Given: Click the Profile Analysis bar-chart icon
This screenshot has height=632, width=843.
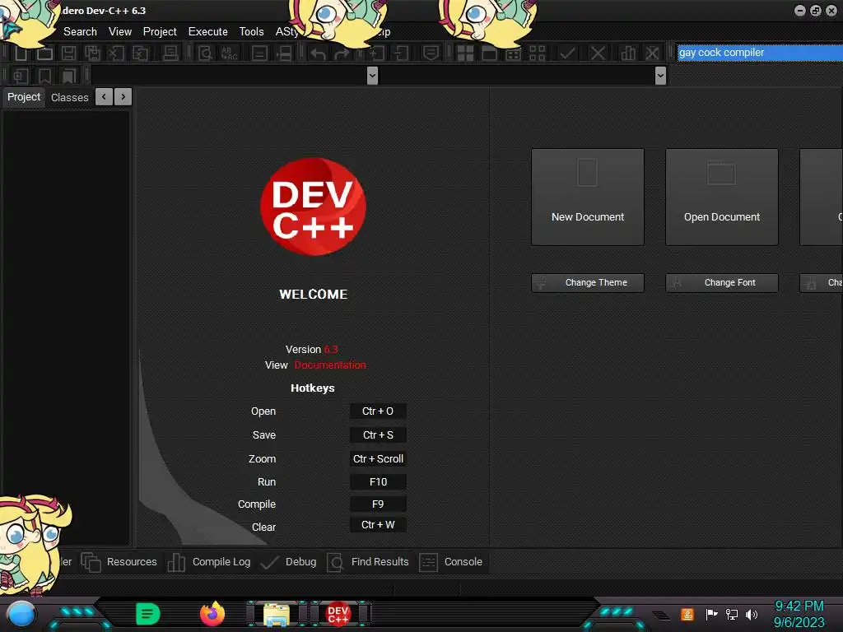Looking at the screenshot, I should 628,53.
